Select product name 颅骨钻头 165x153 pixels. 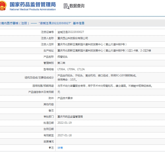pyautogui.click(x=62, y=57)
